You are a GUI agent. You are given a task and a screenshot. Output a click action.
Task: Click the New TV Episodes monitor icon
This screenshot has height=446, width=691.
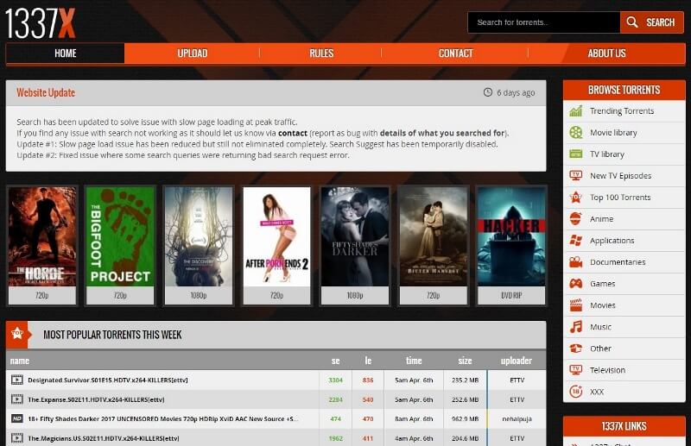click(575, 176)
